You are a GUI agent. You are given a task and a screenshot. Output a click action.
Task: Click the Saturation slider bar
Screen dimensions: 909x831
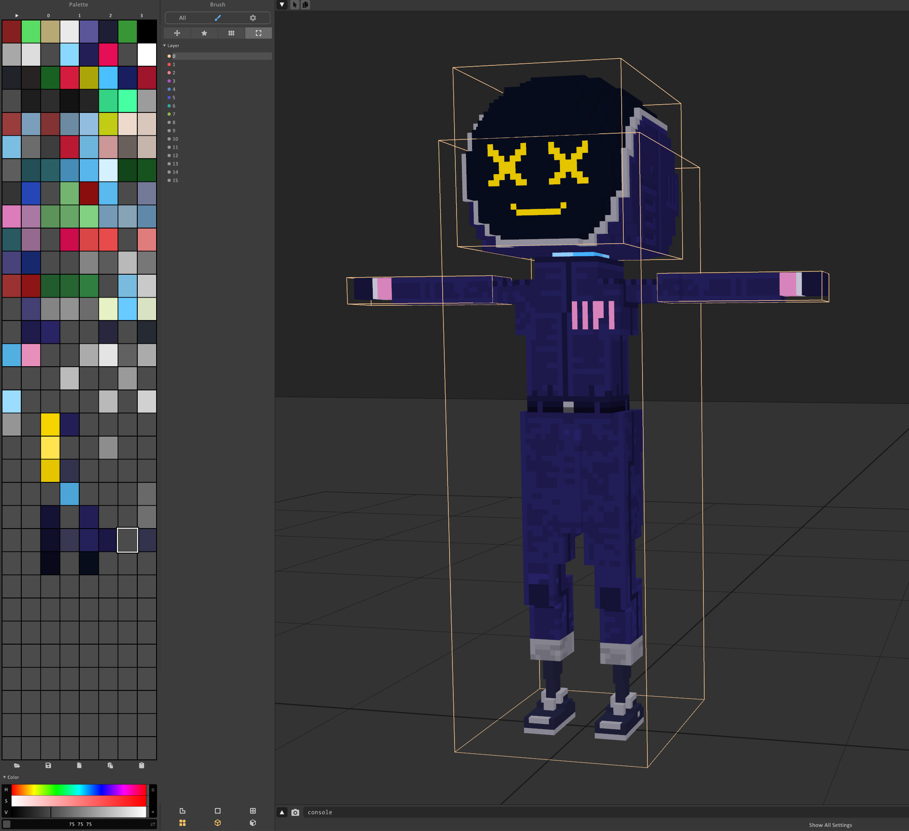(x=79, y=801)
